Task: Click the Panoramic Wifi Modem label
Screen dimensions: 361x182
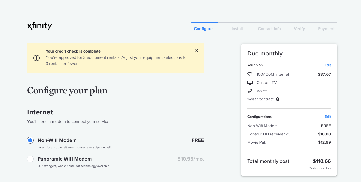Action: pyautogui.click(x=65, y=159)
